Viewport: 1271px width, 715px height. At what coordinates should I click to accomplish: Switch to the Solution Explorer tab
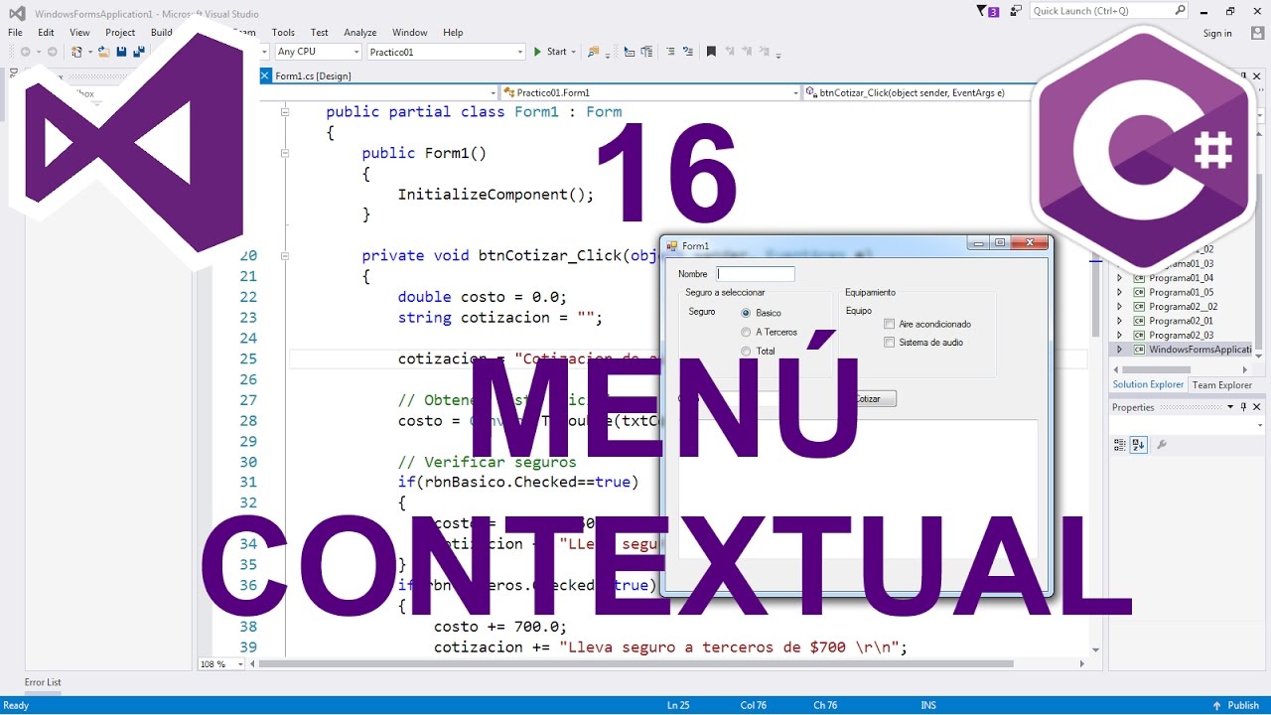1148,385
